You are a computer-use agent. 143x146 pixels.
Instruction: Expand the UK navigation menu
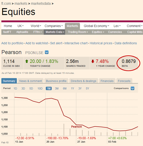click(20, 26)
